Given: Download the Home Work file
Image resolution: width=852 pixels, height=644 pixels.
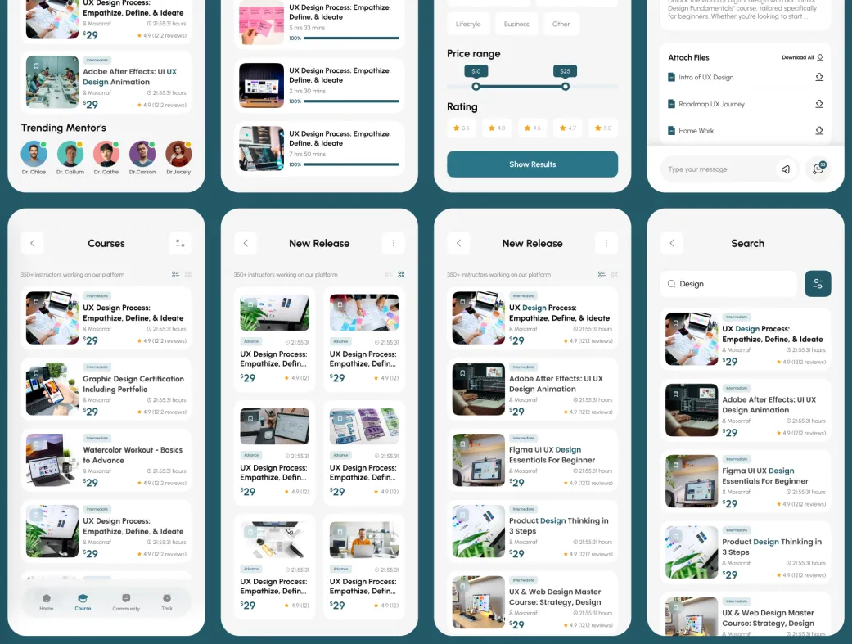Looking at the screenshot, I should (x=819, y=131).
